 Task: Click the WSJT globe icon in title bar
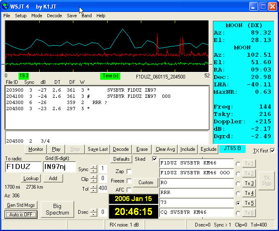point(6,6)
